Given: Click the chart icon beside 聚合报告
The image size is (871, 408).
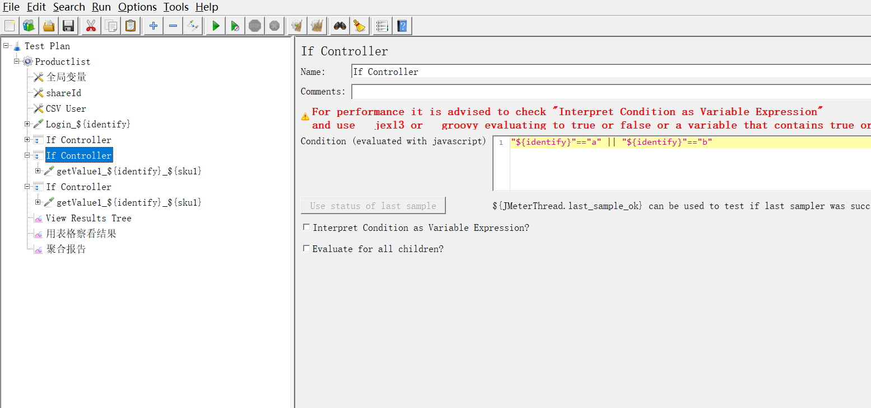Looking at the screenshot, I should 38,249.
